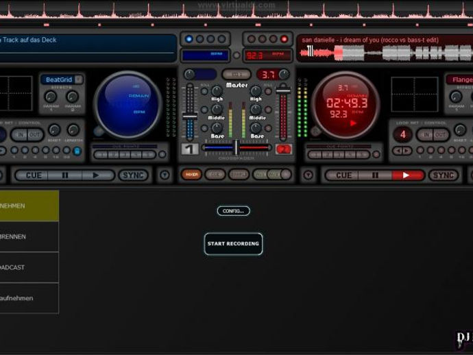Viewport: 473px width, 355px height.
Task: Set loop OUT point on right deck
Action: (x=440, y=134)
